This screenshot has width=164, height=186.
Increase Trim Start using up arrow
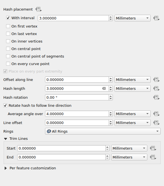[x=107, y=147]
